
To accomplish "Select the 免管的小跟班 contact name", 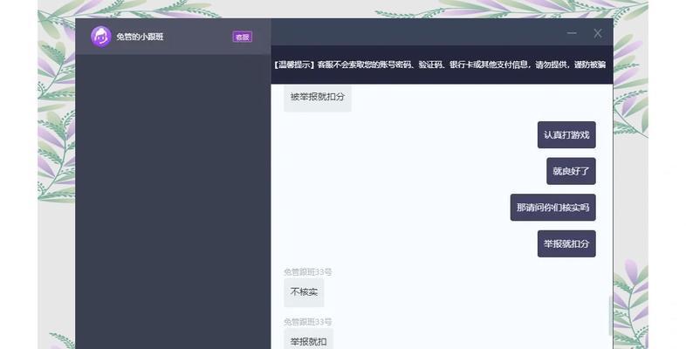I will [x=141, y=37].
